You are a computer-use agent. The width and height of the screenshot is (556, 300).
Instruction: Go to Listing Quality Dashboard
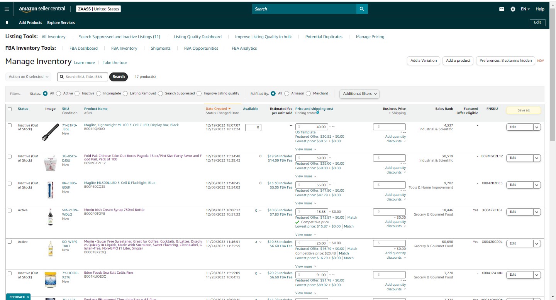(198, 37)
